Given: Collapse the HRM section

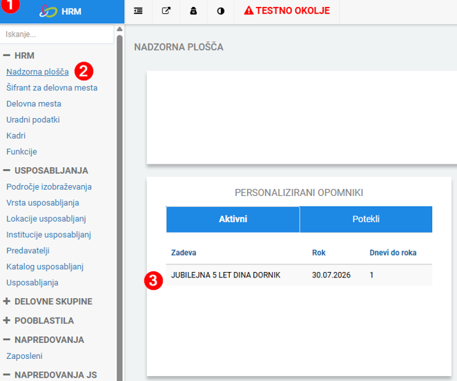Looking at the screenshot, I should pyautogui.click(x=6, y=55).
